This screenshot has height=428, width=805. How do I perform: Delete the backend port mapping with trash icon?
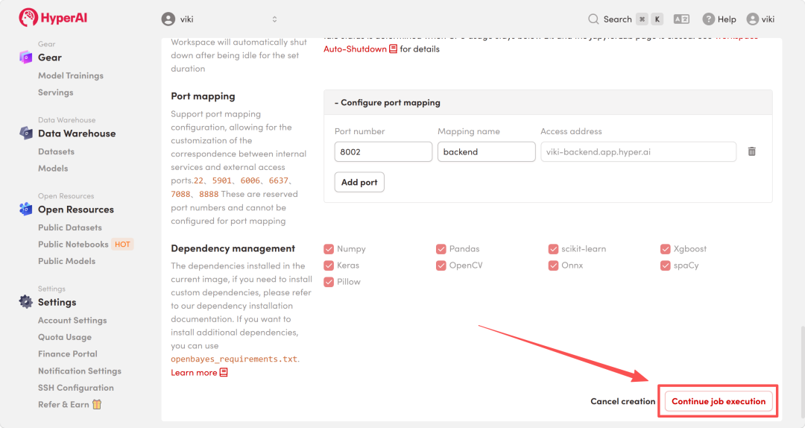point(751,151)
